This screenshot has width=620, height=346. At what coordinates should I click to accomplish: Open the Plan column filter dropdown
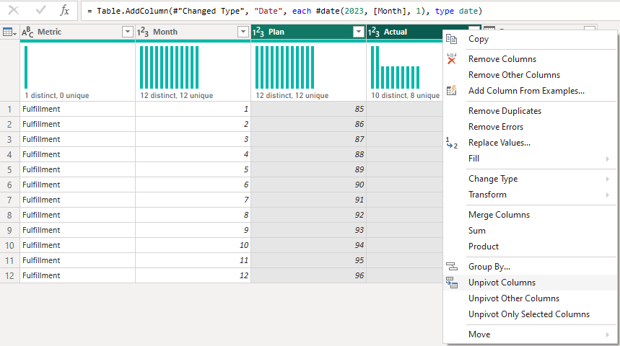[358, 32]
